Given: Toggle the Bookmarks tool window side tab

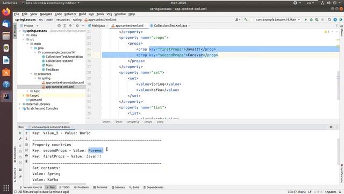Looking at the screenshot, I should 15,155.
